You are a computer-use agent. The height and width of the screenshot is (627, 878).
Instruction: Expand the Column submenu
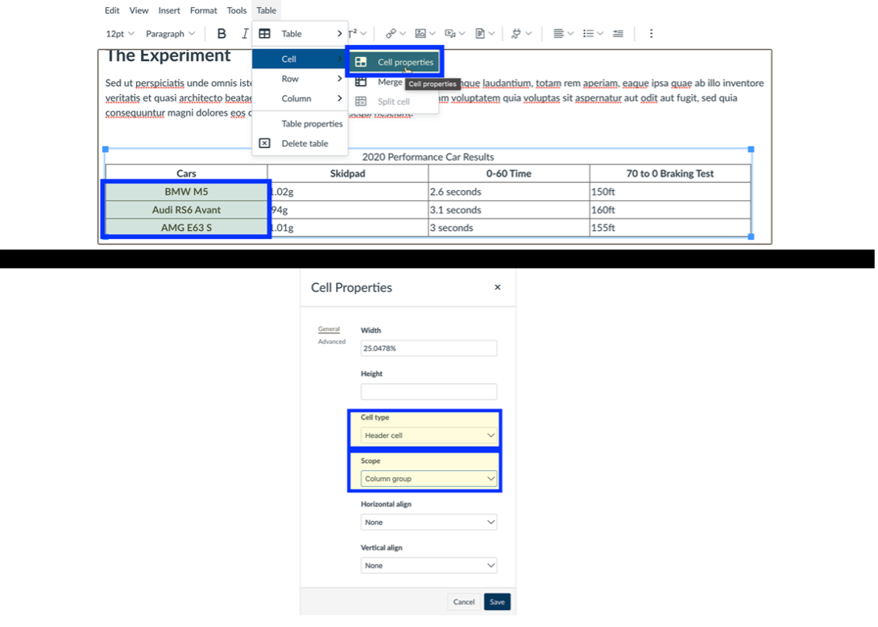click(300, 98)
